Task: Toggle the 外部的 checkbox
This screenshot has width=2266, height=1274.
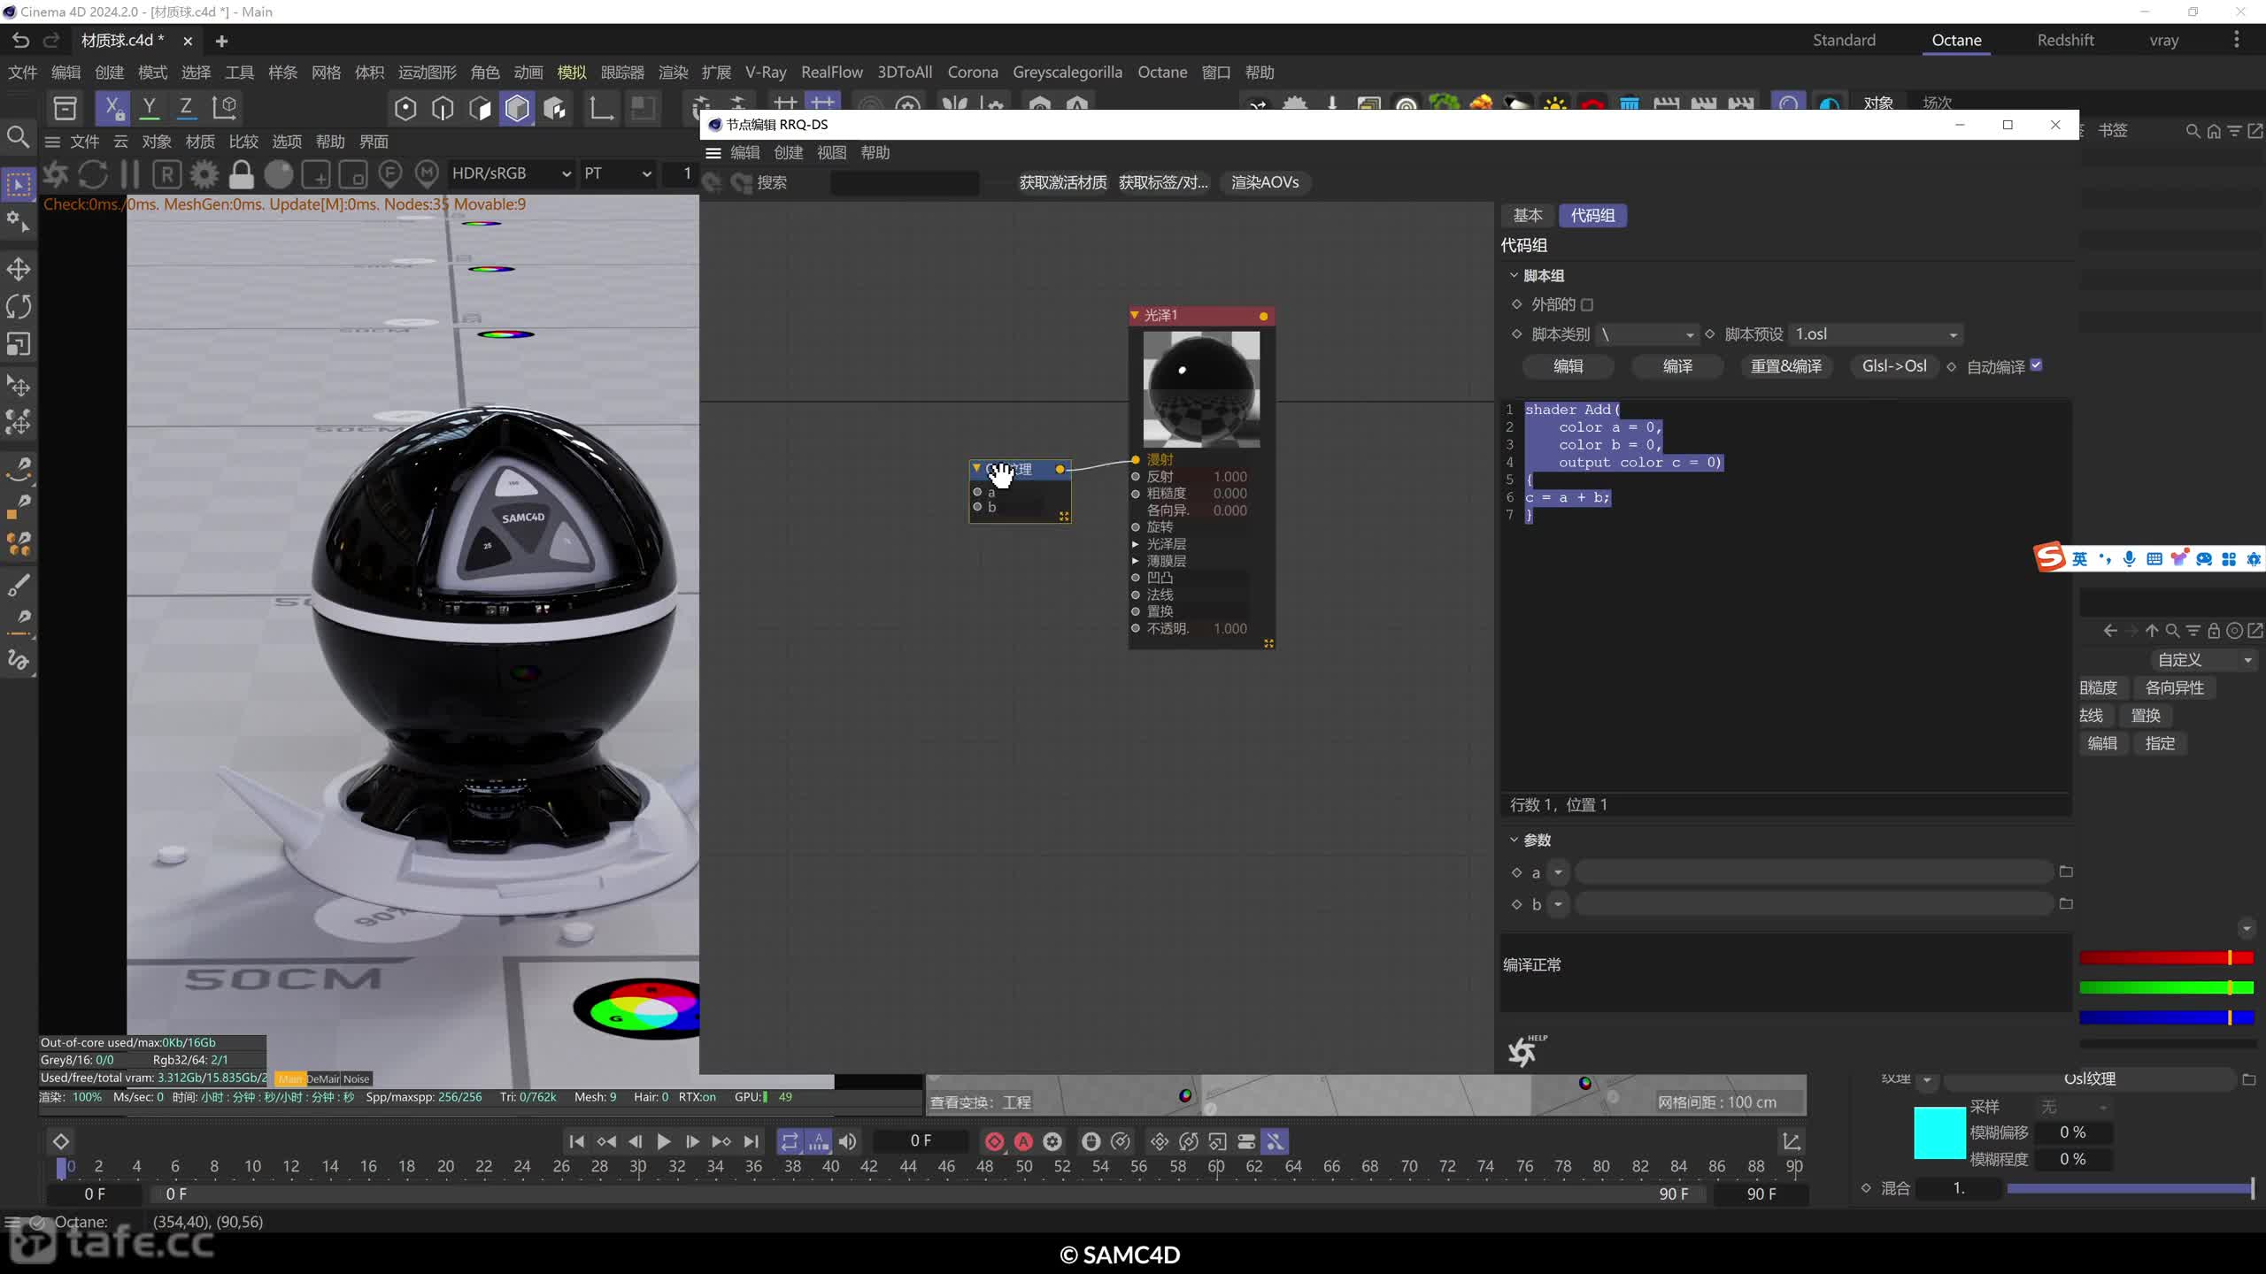Action: click(x=1587, y=304)
